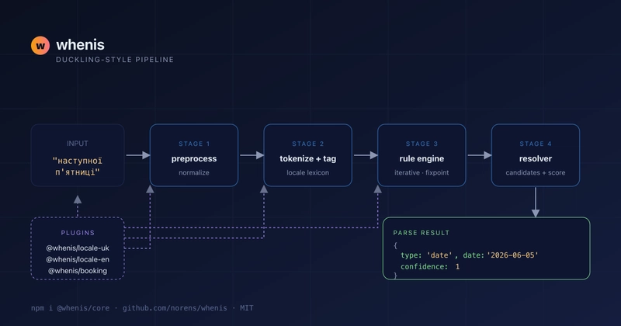Image resolution: width=621 pixels, height=326 pixels.
Task: Click the candidates + score caption
Action: pos(536,173)
